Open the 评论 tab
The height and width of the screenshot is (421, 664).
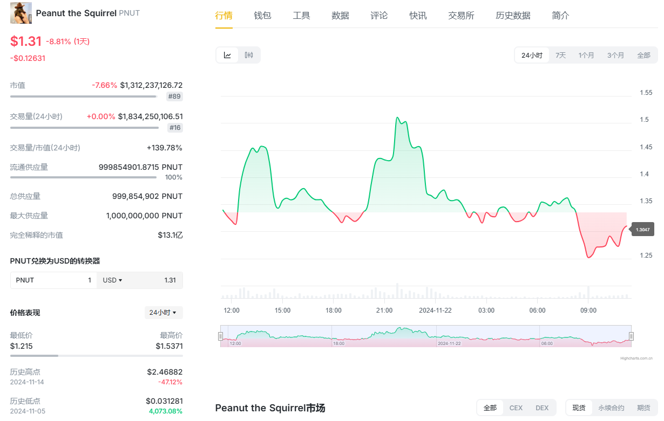(x=379, y=16)
